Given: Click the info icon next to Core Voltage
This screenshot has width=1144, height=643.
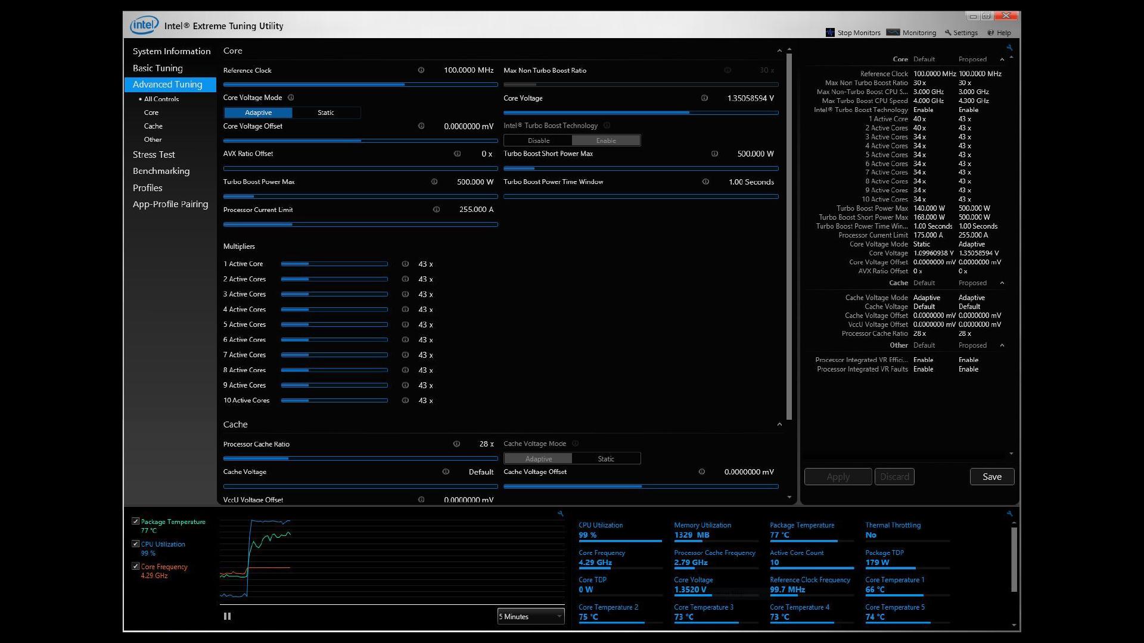Looking at the screenshot, I should pyautogui.click(x=705, y=98).
